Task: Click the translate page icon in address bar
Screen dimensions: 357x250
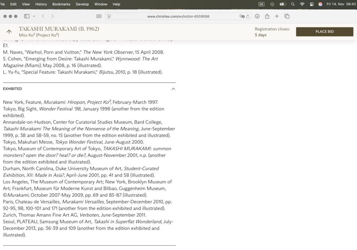Action: pyautogui.click(x=242, y=16)
